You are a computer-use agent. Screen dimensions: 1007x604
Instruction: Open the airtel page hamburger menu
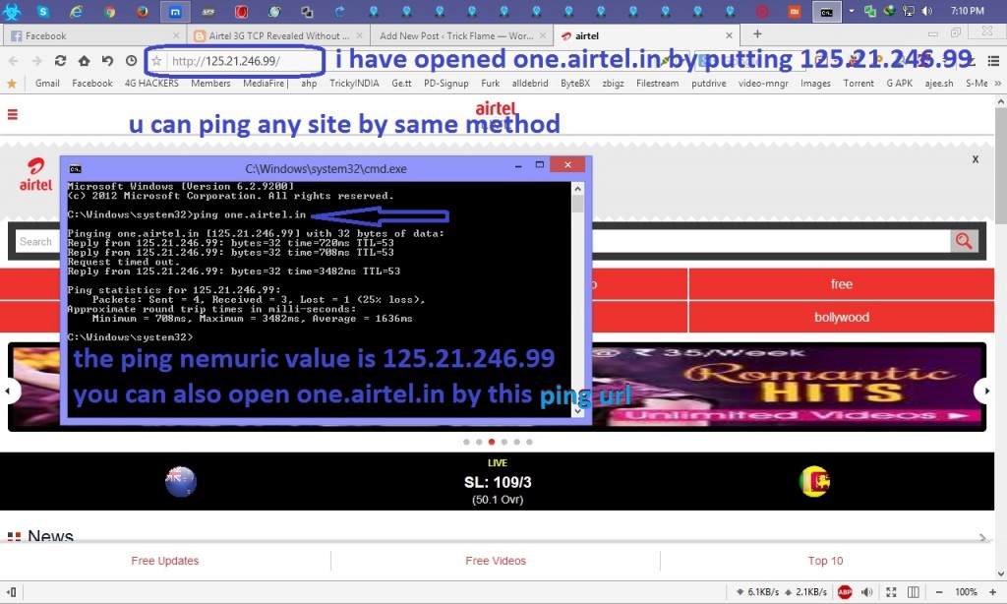[x=12, y=114]
